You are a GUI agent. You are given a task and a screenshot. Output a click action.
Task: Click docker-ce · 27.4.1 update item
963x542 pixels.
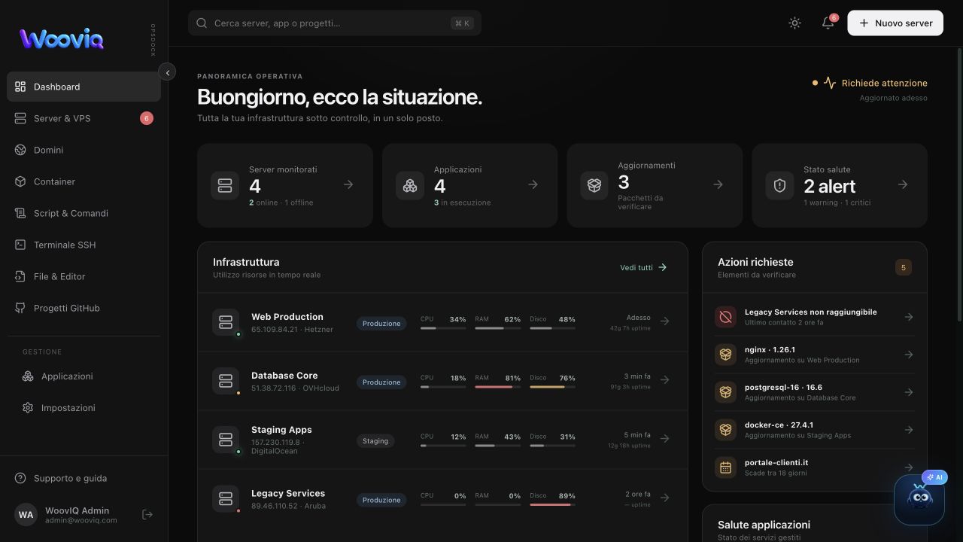[x=815, y=430]
